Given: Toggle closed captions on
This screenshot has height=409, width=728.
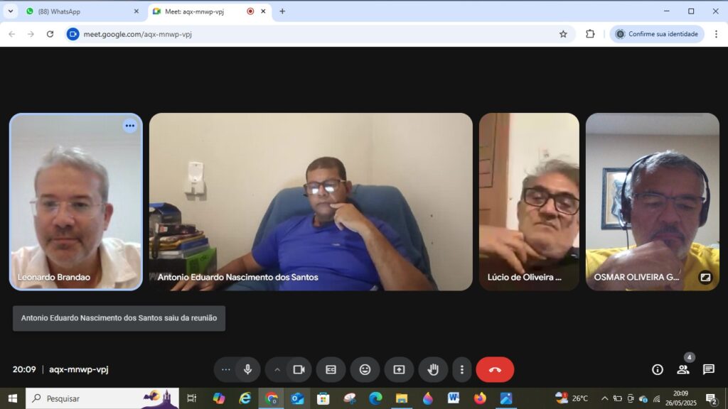Looking at the screenshot, I should click(x=331, y=369).
